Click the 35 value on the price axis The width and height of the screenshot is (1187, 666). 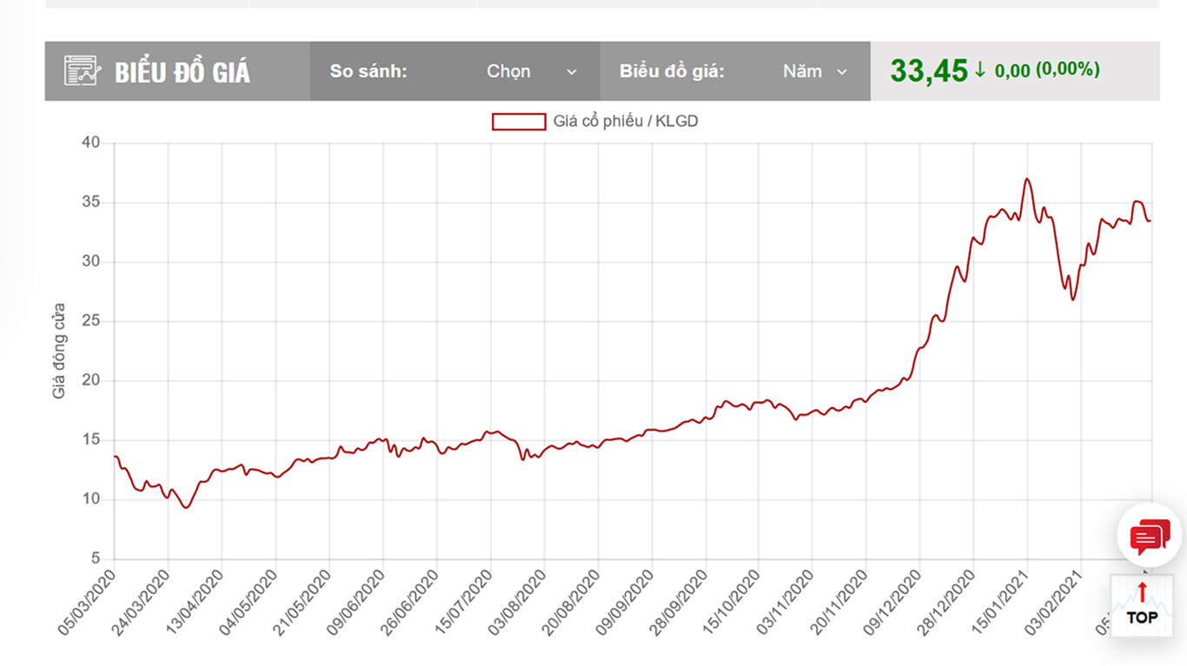click(91, 202)
